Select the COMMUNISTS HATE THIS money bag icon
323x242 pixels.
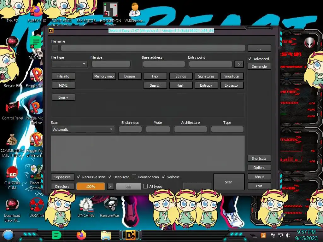click(12, 145)
